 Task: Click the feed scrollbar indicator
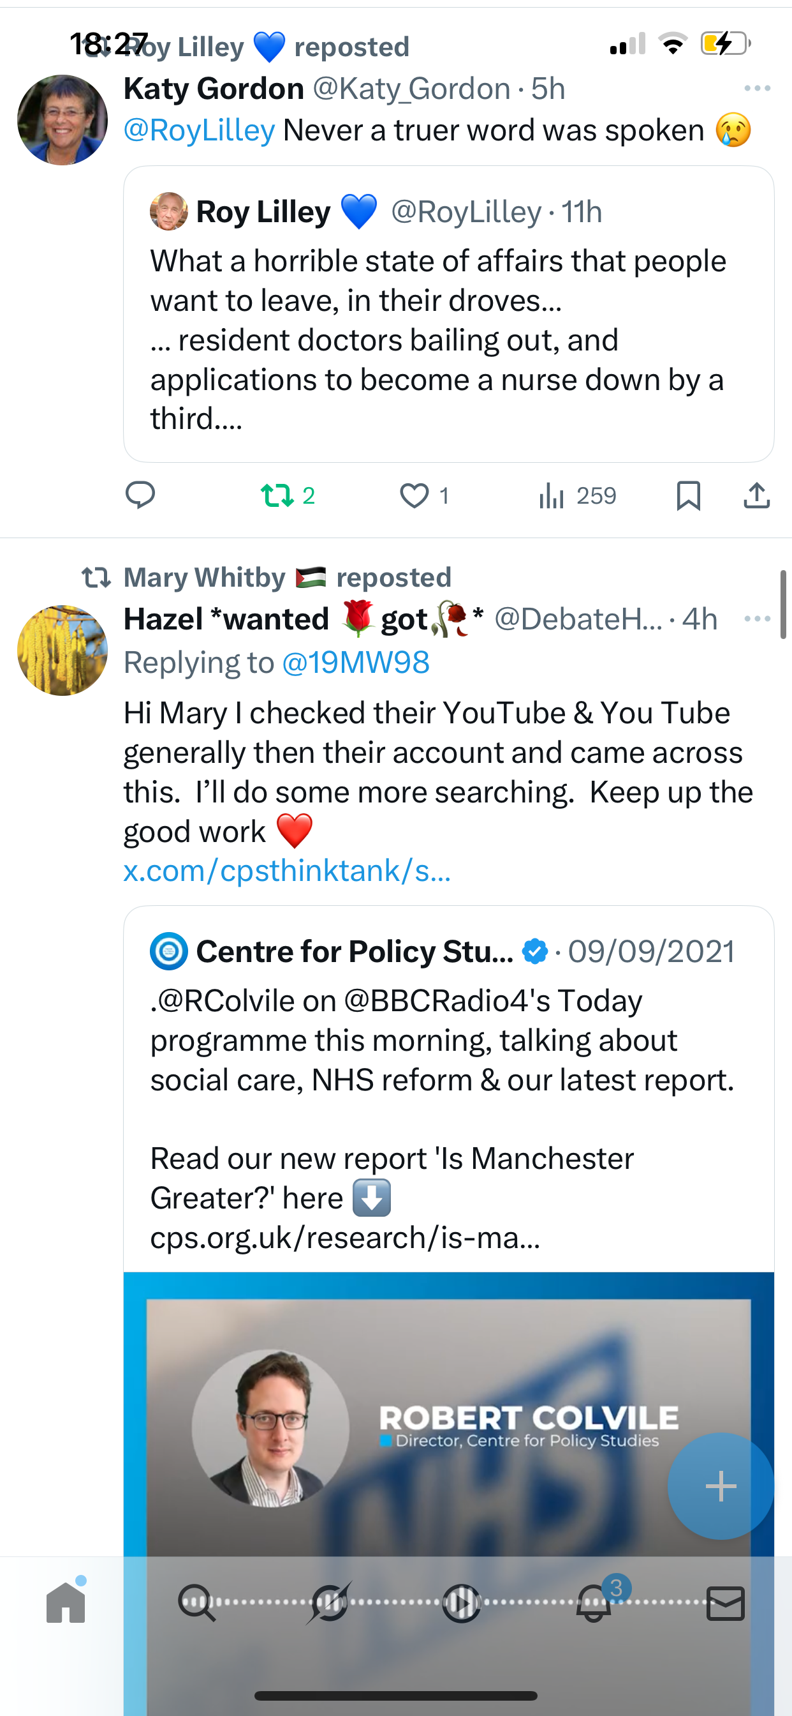click(x=783, y=603)
